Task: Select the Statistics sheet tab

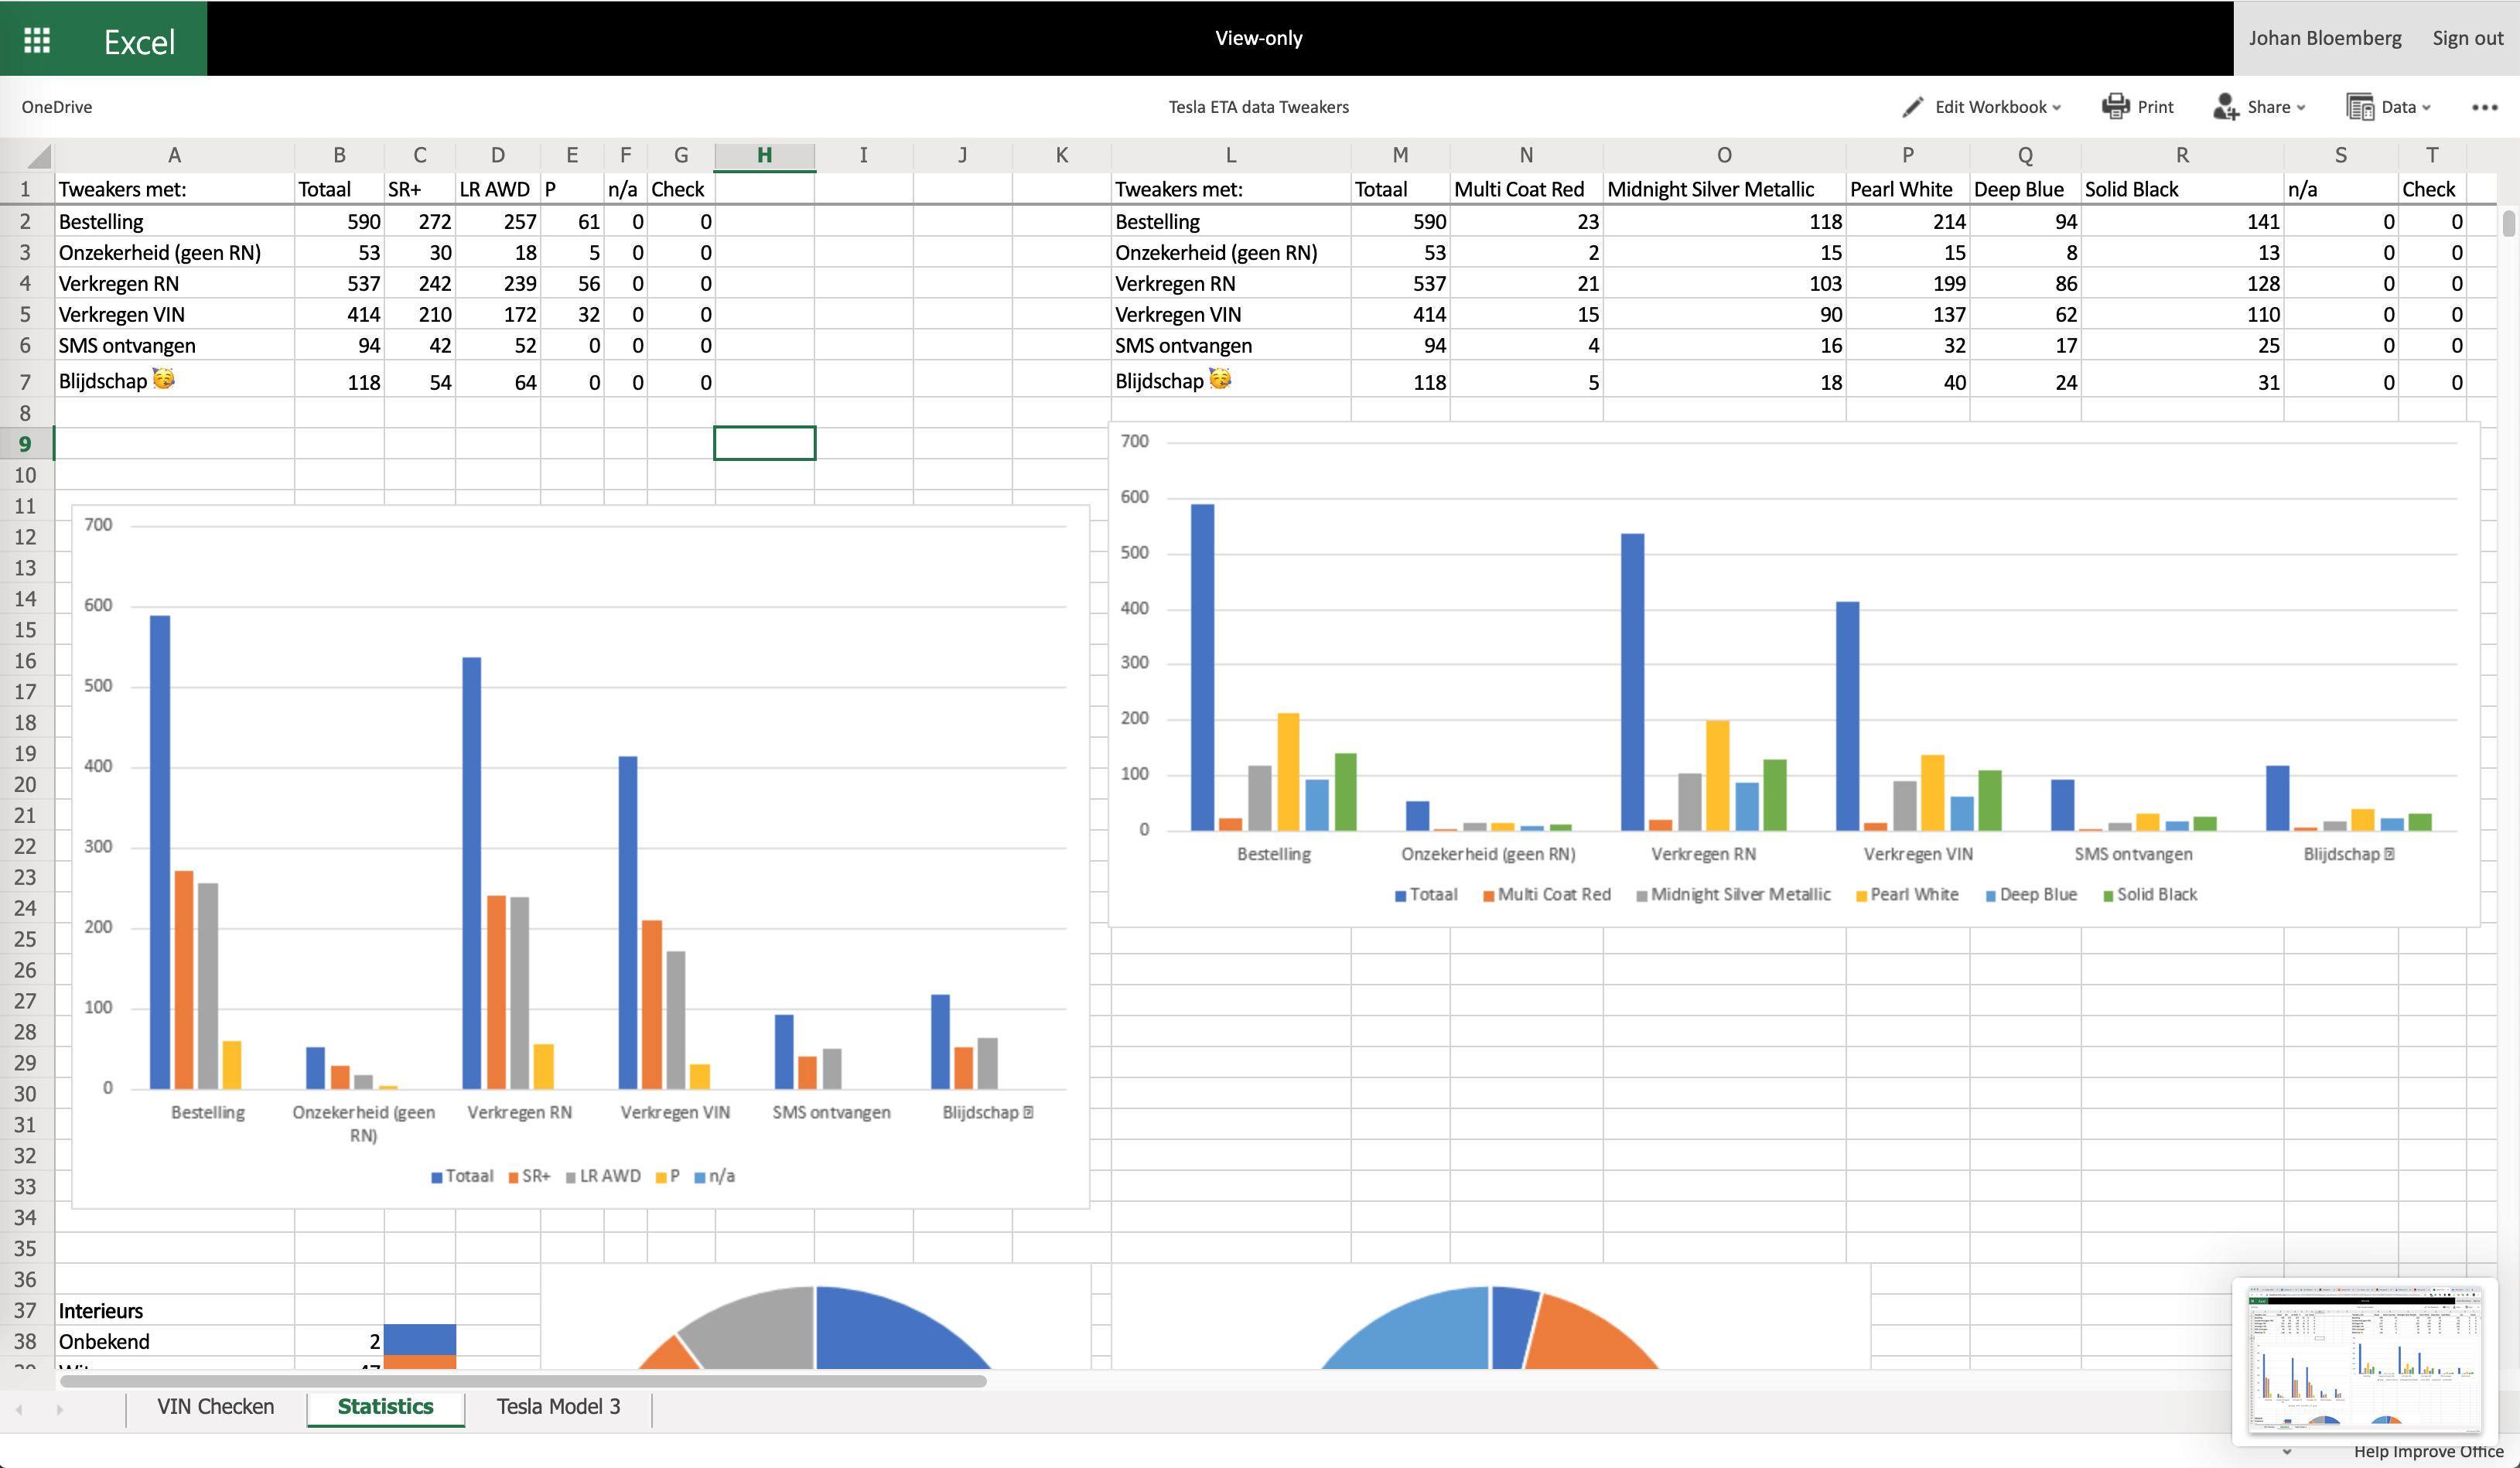Action: [x=385, y=1407]
